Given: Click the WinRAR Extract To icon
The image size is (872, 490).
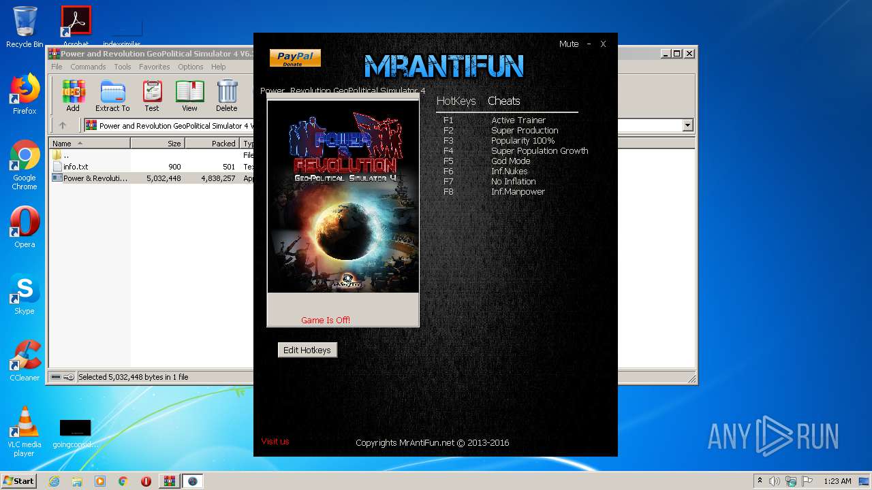Looking at the screenshot, I should (x=112, y=96).
